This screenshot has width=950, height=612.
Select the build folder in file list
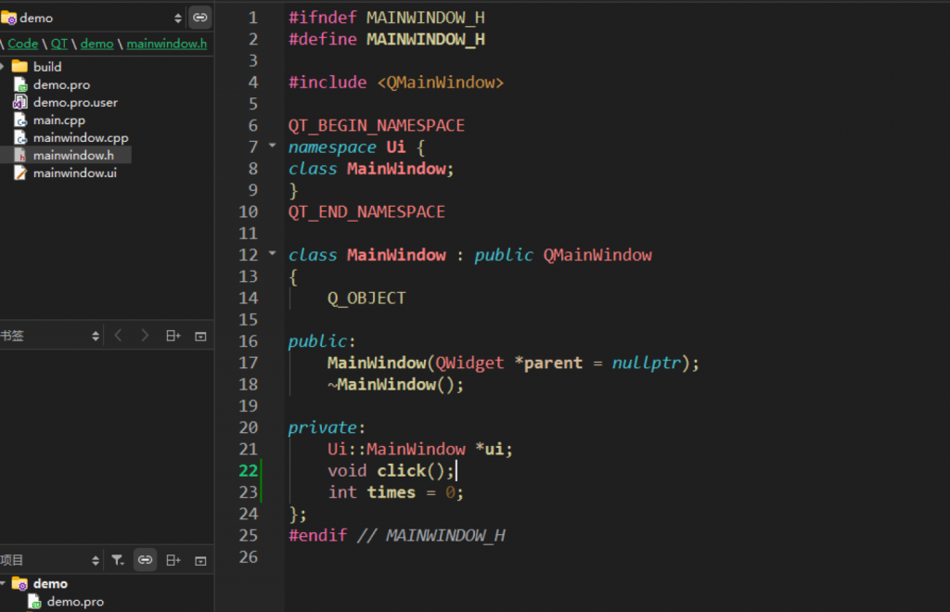pos(47,67)
